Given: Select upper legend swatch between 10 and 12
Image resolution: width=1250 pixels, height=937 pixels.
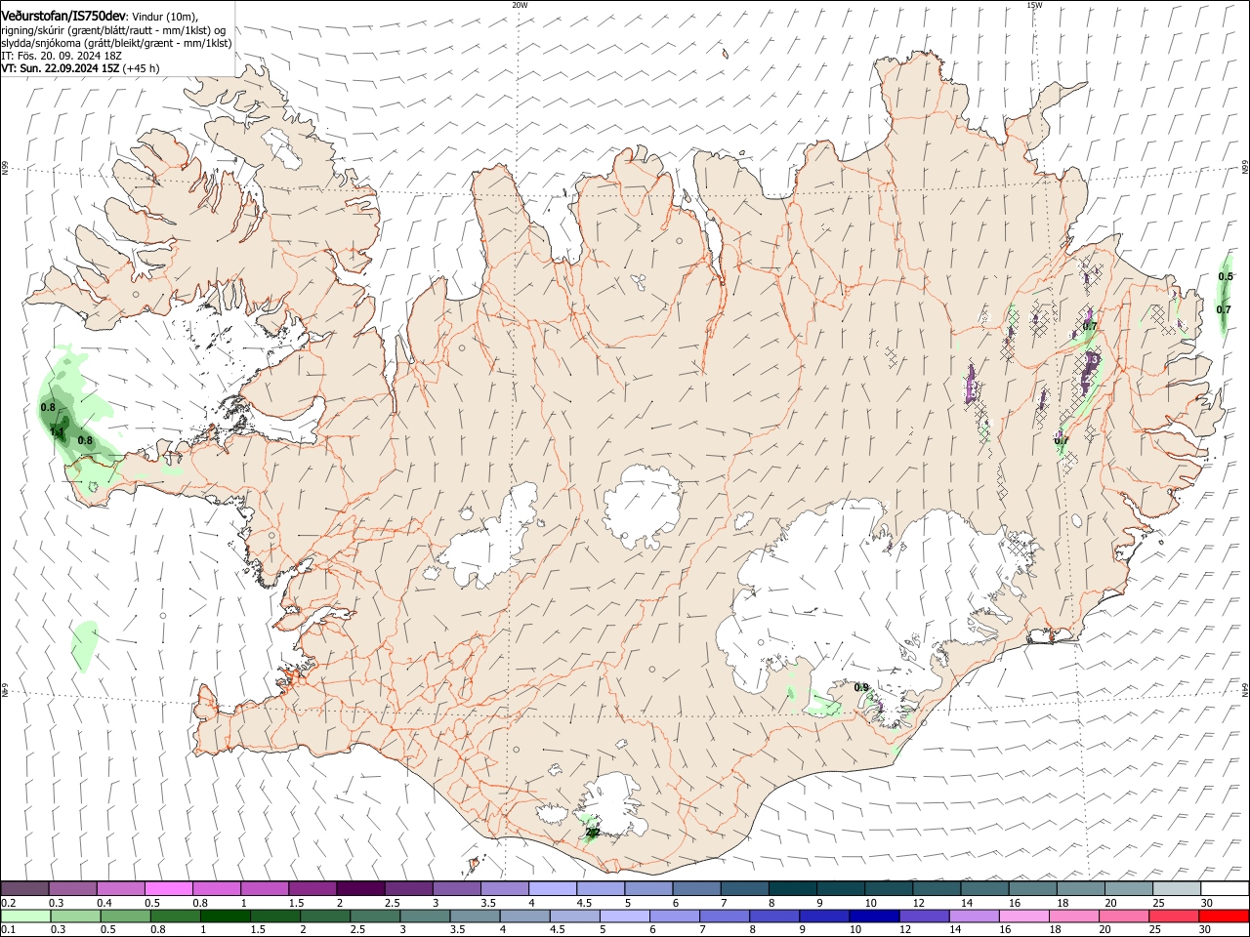Looking at the screenshot, I should point(889,888).
